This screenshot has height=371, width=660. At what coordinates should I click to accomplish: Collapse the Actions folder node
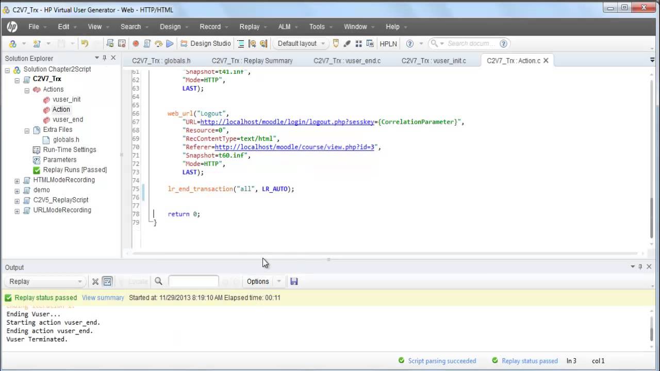pos(27,90)
